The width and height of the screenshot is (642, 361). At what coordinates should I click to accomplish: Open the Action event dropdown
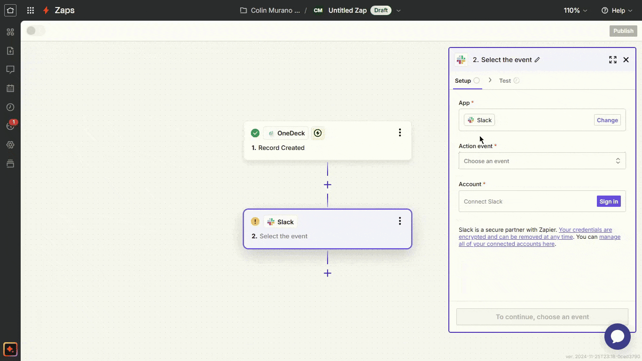[542, 161]
